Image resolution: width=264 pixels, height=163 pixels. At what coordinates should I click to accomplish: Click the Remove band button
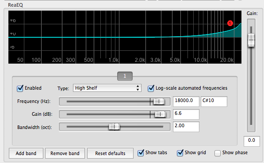point(65,153)
